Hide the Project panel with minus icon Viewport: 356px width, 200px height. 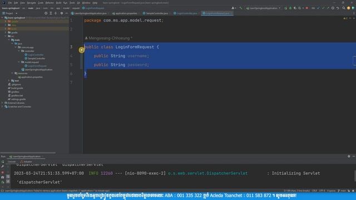click(x=67, y=13)
